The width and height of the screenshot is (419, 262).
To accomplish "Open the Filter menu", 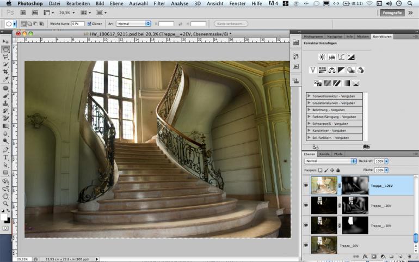I will 159,3.
